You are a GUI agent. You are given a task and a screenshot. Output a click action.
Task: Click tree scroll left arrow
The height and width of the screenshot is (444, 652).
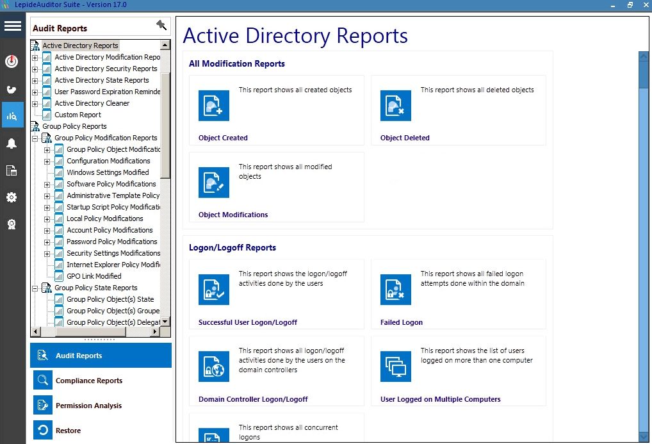coord(36,332)
